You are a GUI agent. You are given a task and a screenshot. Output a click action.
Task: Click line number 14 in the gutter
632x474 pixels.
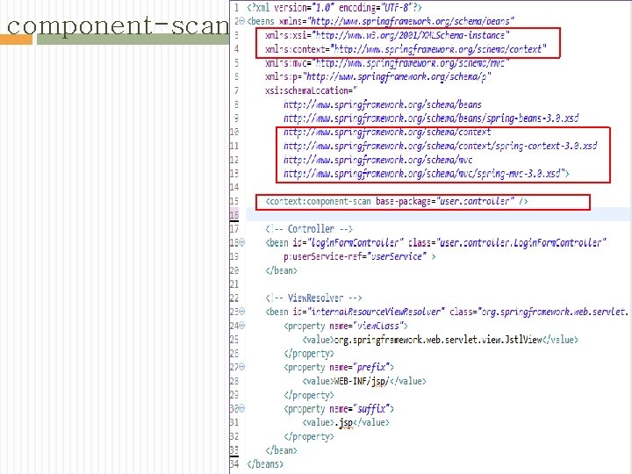234,188
